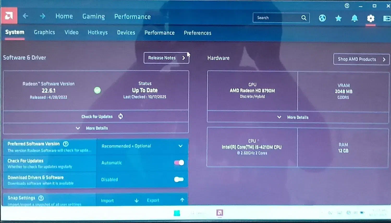Click the Released : 4/28/2022 text
Screen dimensions: 391x223
click(x=48, y=97)
